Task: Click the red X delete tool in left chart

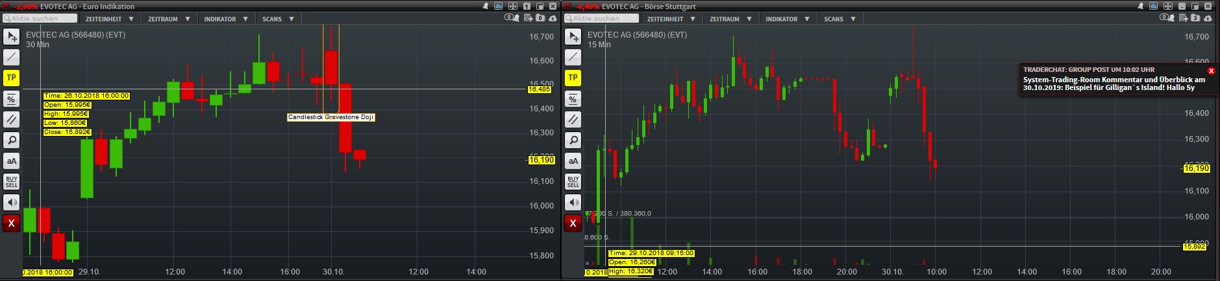Action: click(x=12, y=223)
